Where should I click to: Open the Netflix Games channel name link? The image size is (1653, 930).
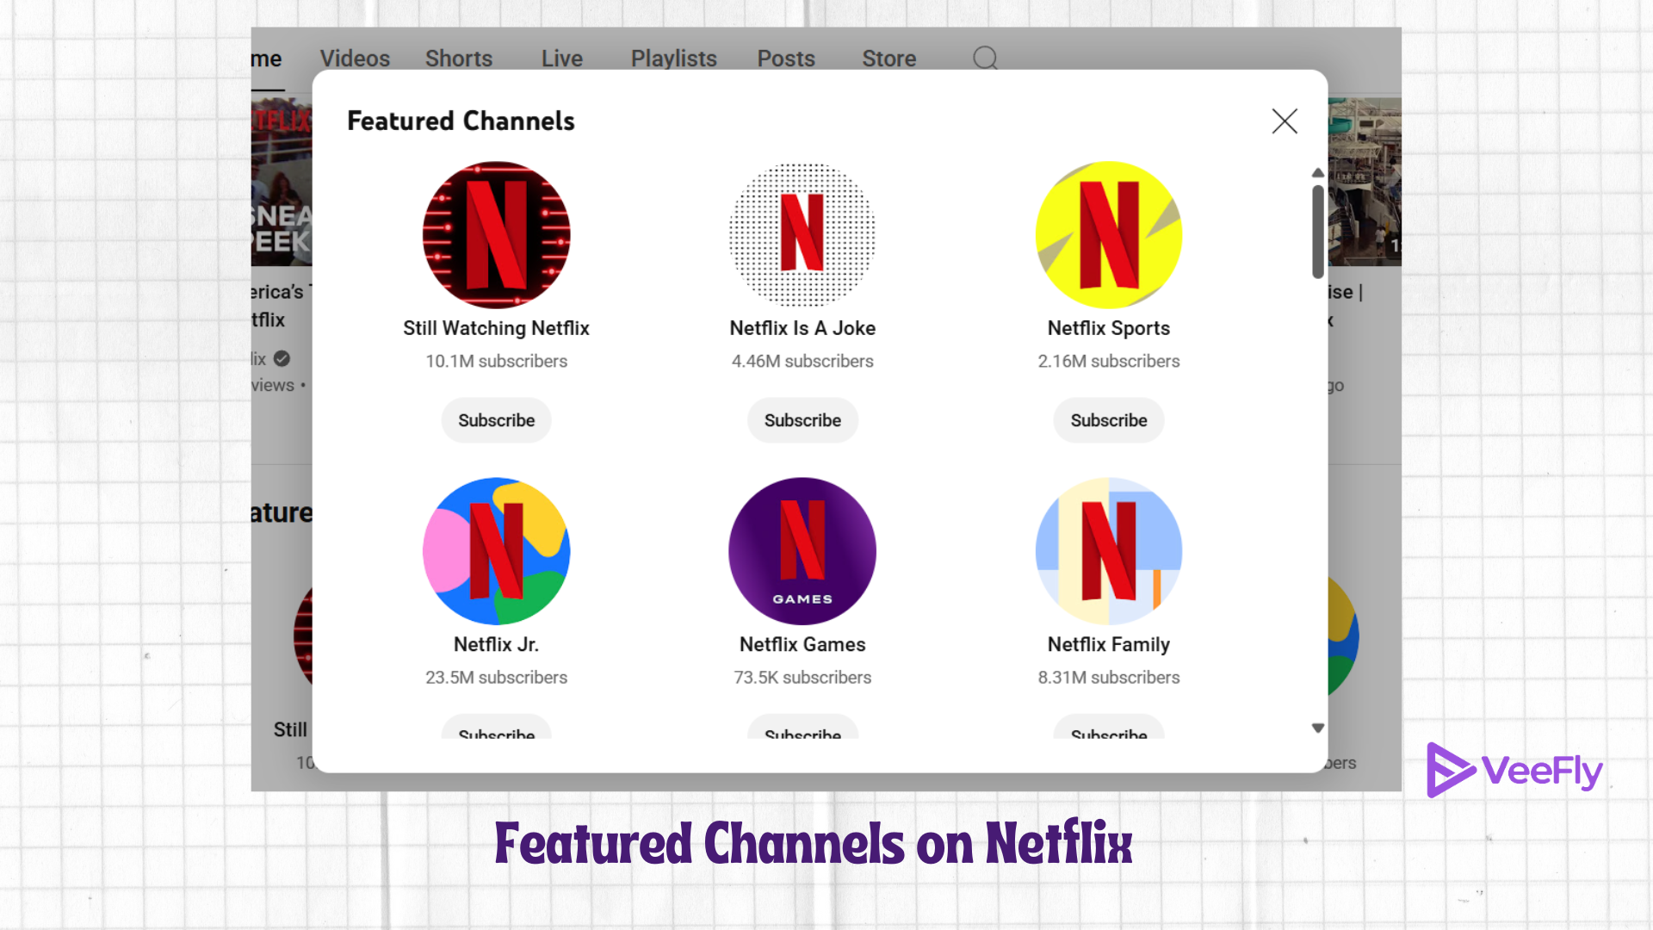802,644
